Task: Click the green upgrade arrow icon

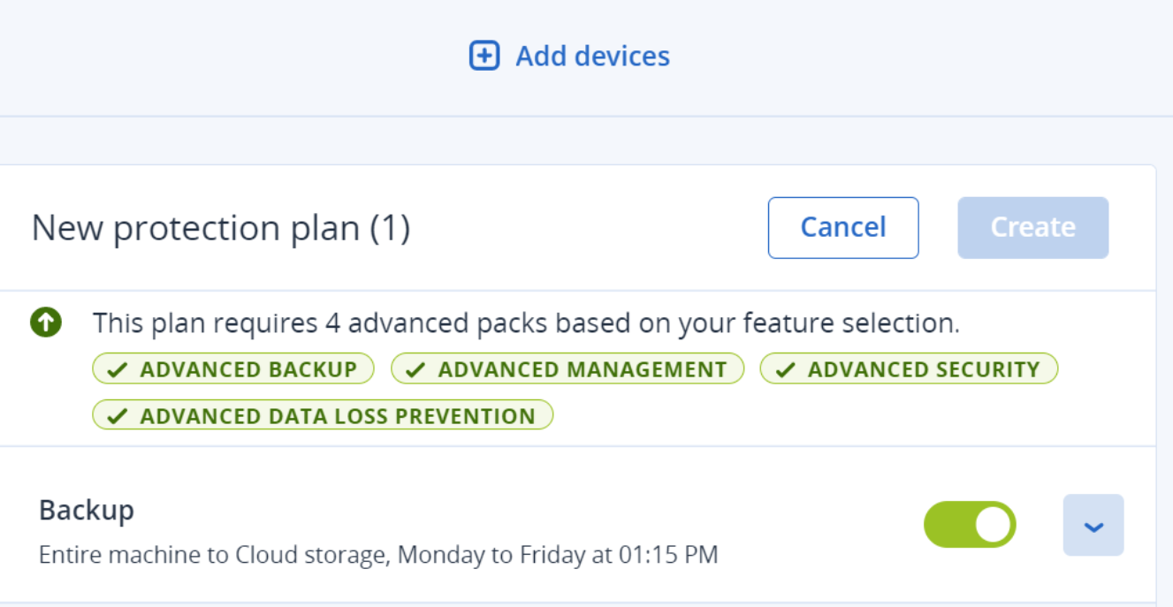Action: pyautogui.click(x=46, y=322)
